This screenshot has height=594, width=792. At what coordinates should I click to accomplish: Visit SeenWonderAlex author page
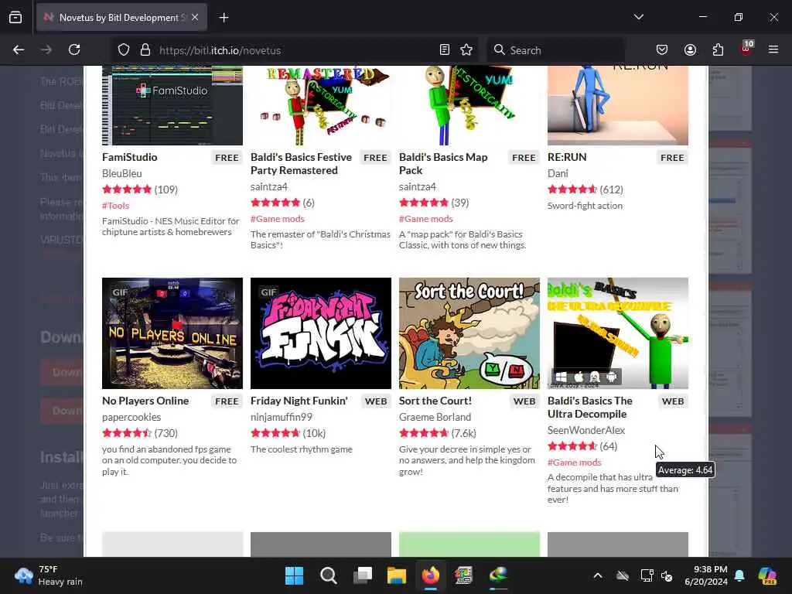pos(586,430)
